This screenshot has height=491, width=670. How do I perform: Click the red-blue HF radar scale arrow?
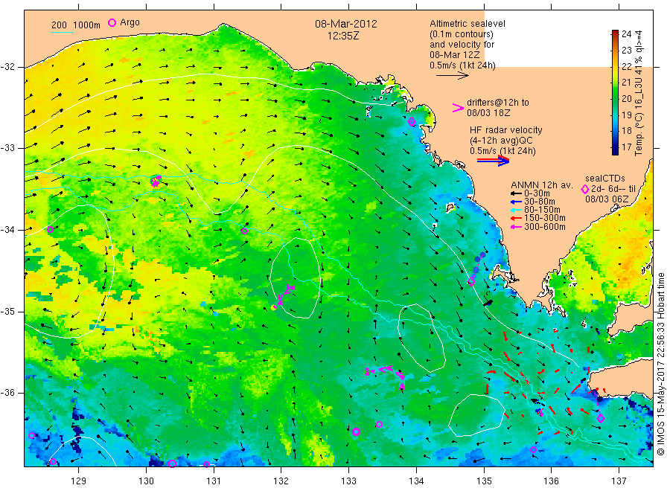(x=493, y=161)
